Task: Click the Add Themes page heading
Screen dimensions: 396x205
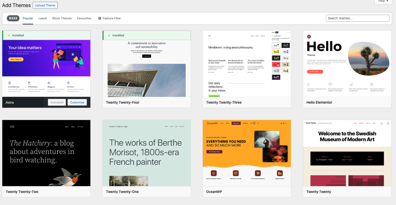Action: pos(16,5)
